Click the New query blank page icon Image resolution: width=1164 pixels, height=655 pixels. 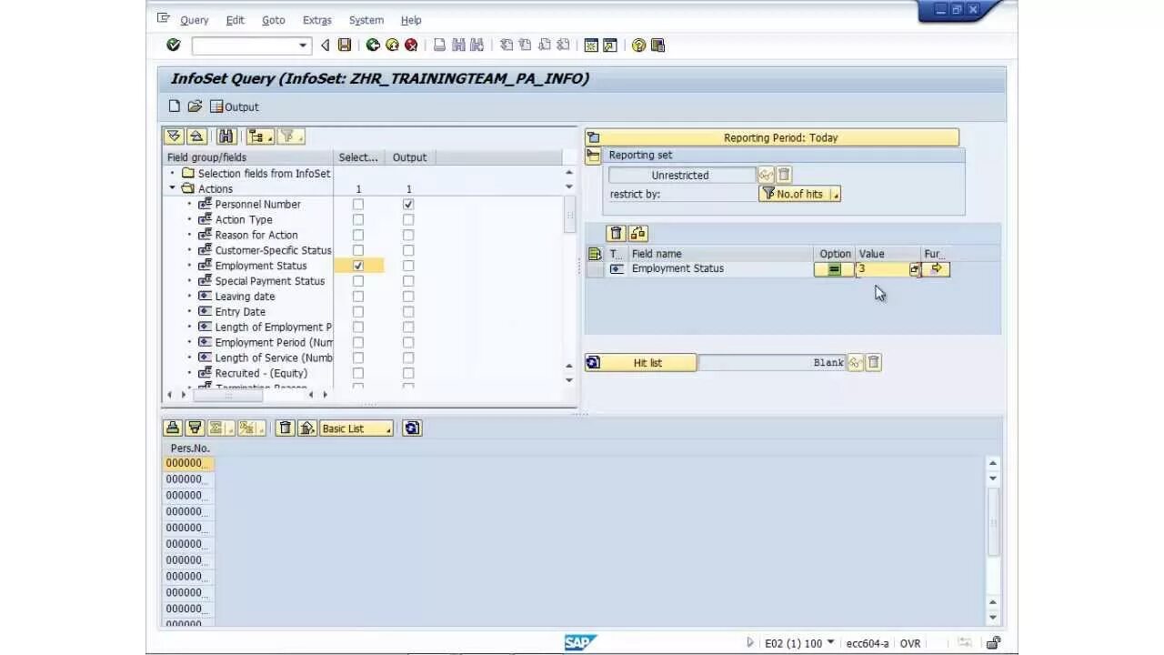coord(175,106)
